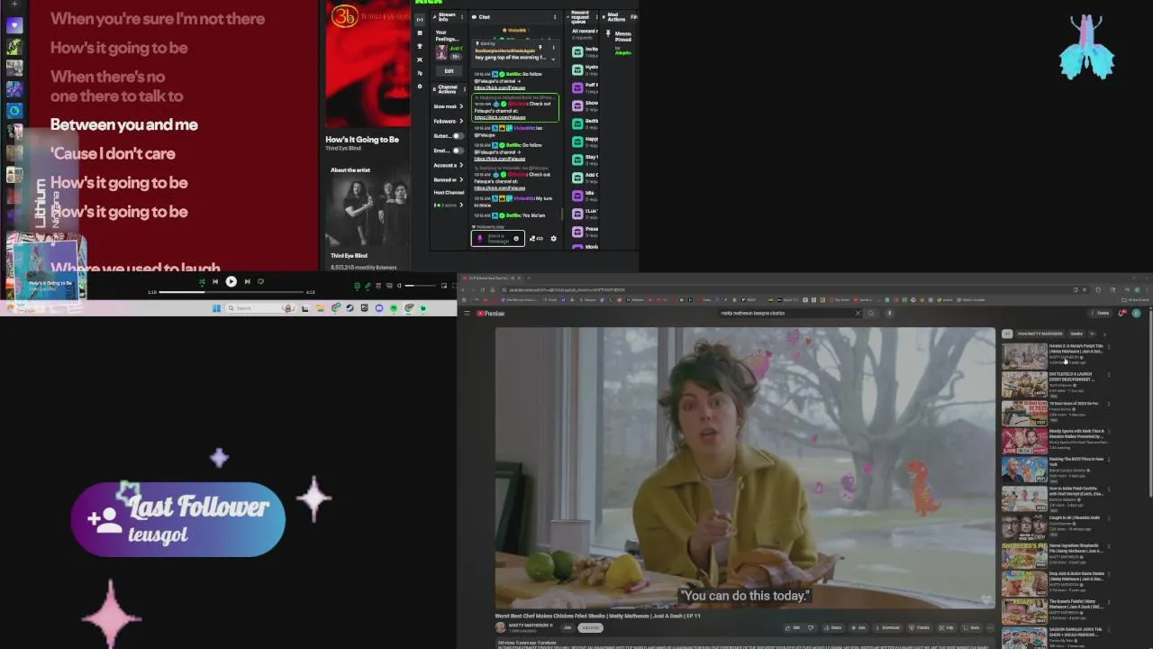Open the Channel Actions panel menu
Screen dimensions: 1153x649
pyautogui.click(x=464, y=89)
